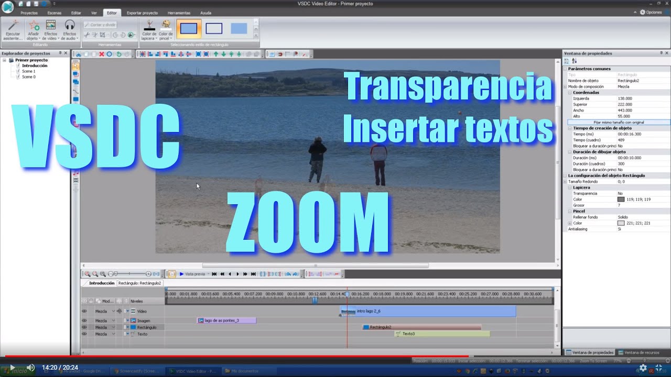The image size is (671, 377).
Task: Toggle visibility of the Imagen layer
Action: (x=84, y=320)
